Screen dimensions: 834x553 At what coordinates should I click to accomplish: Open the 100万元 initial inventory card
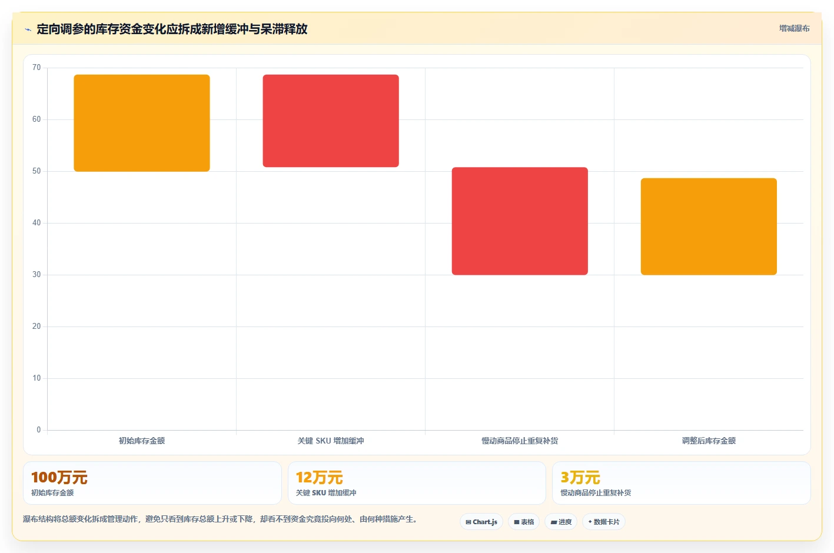click(152, 483)
